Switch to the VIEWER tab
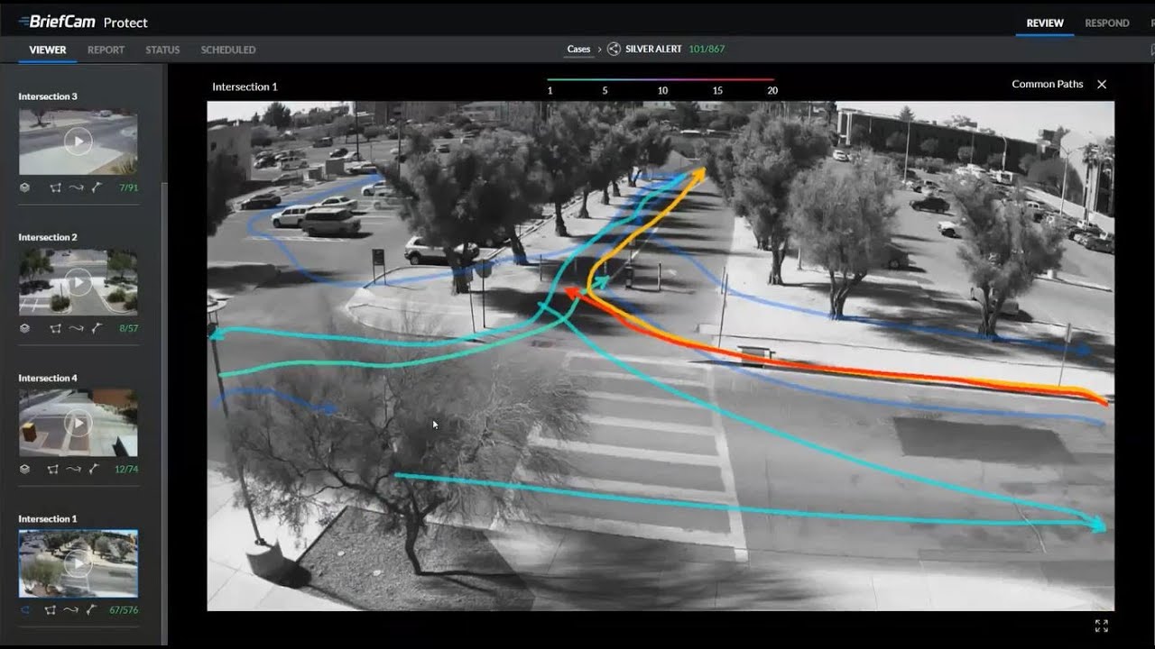Image resolution: width=1155 pixels, height=649 pixels. click(47, 50)
